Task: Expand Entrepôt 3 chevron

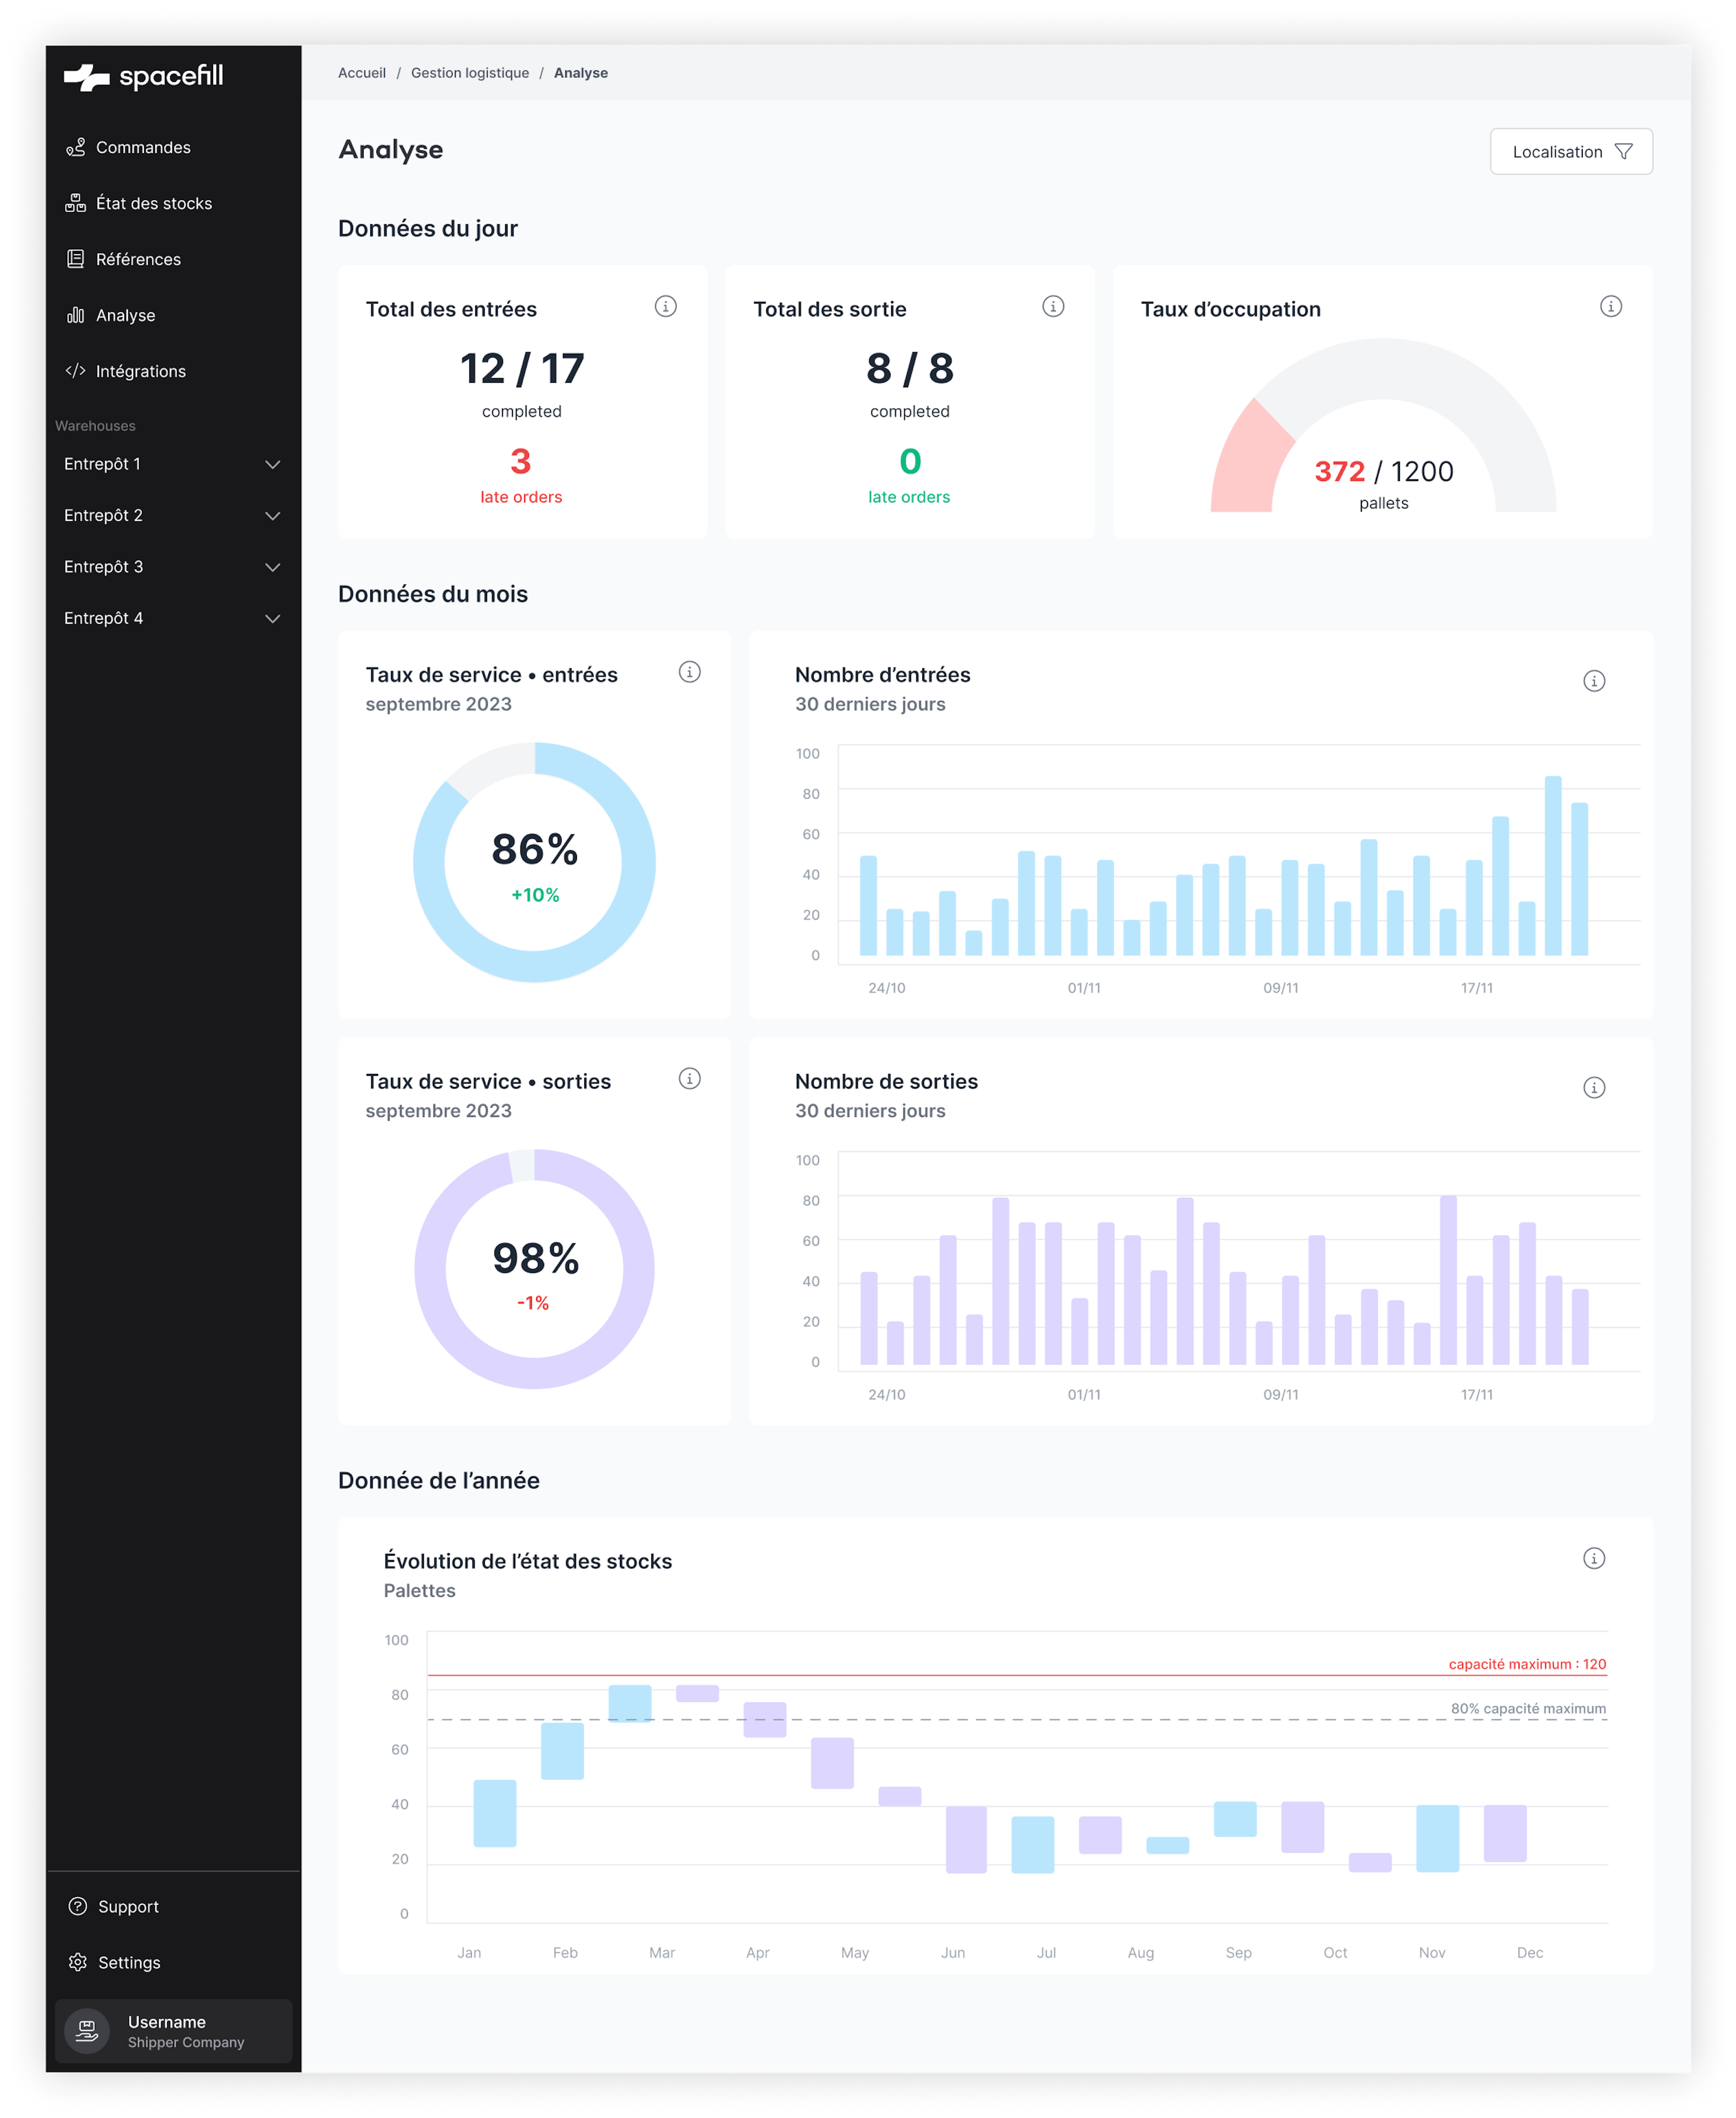Action: tap(272, 567)
